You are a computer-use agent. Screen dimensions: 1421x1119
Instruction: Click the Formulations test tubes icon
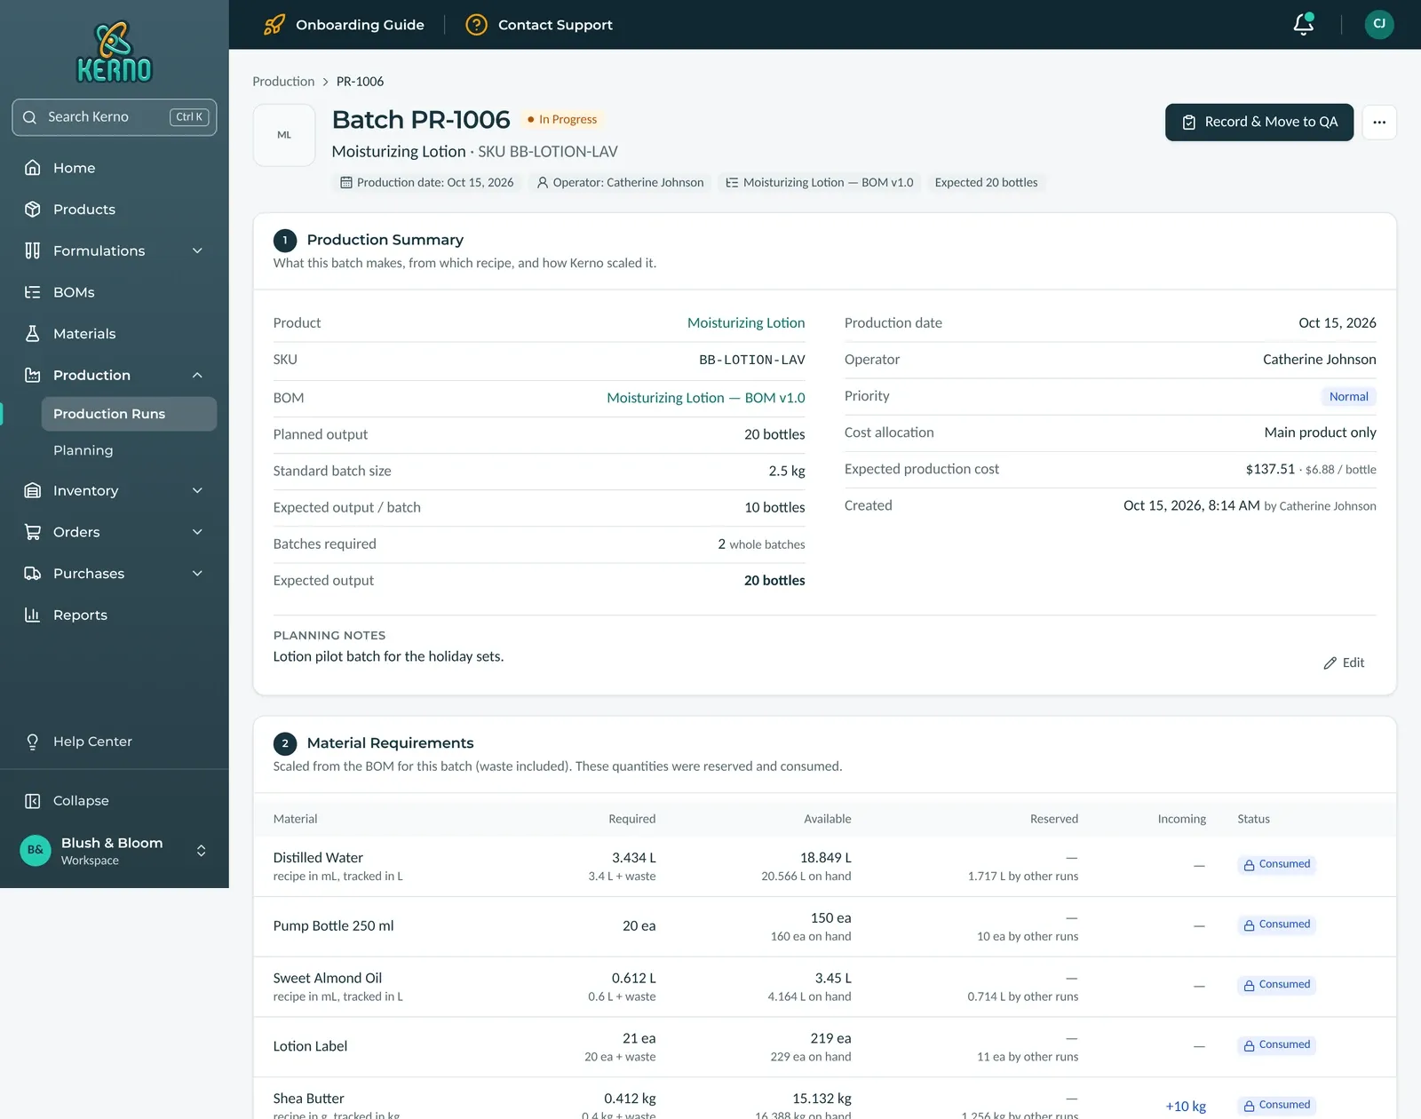click(x=33, y=250)
